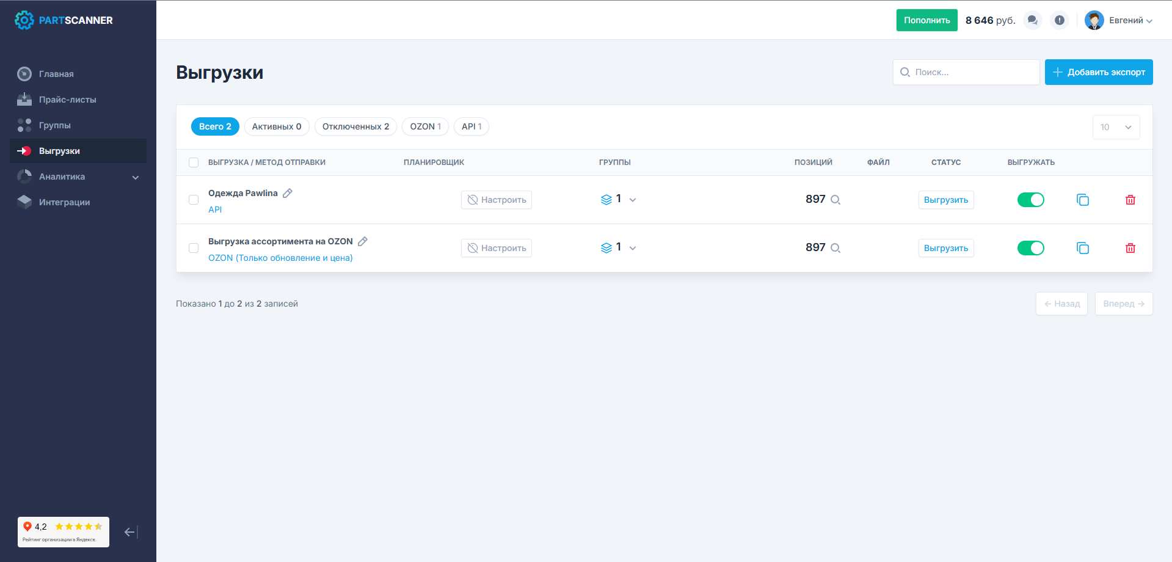Select the Всего 2 filter tab
This screenshot has width=1172, height=562.
coord(215,126)
